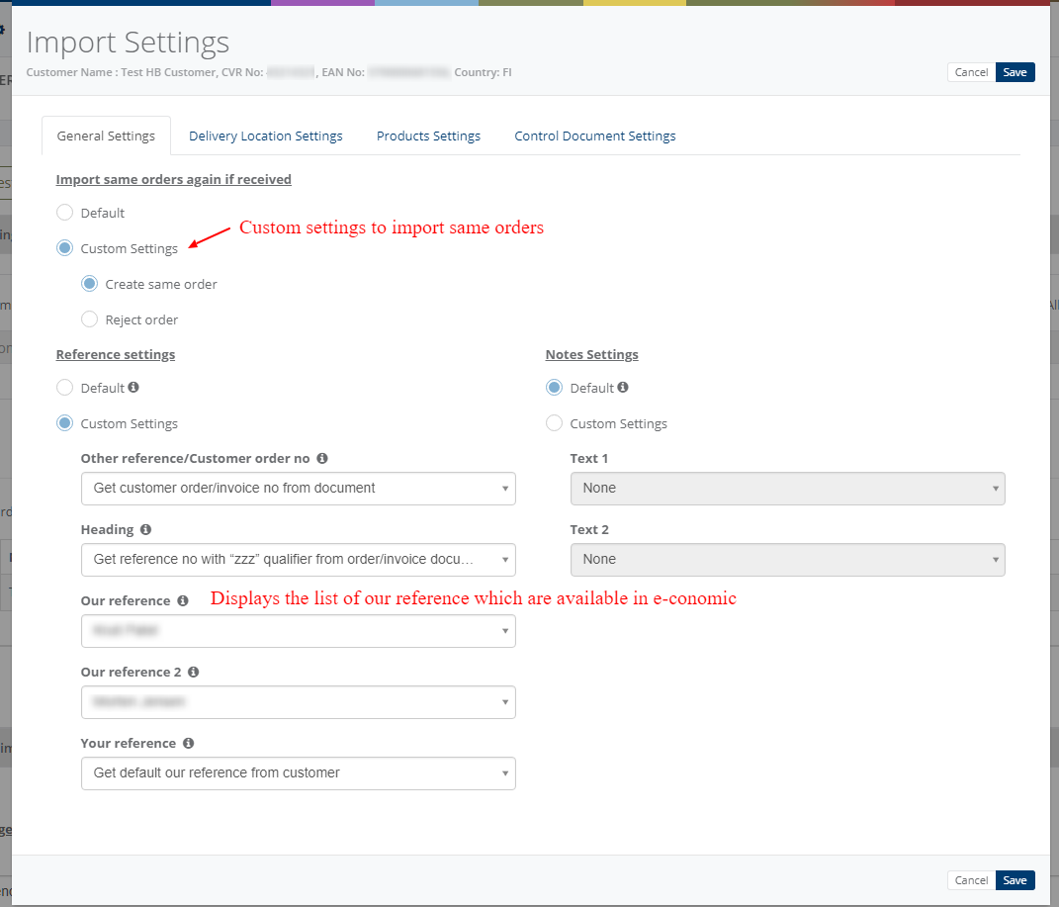Image resolution: width=1059 pixels, height=907 pixels.
Task: Click info icon beside Other reference/Customer order no
Action: click(322, 458)
